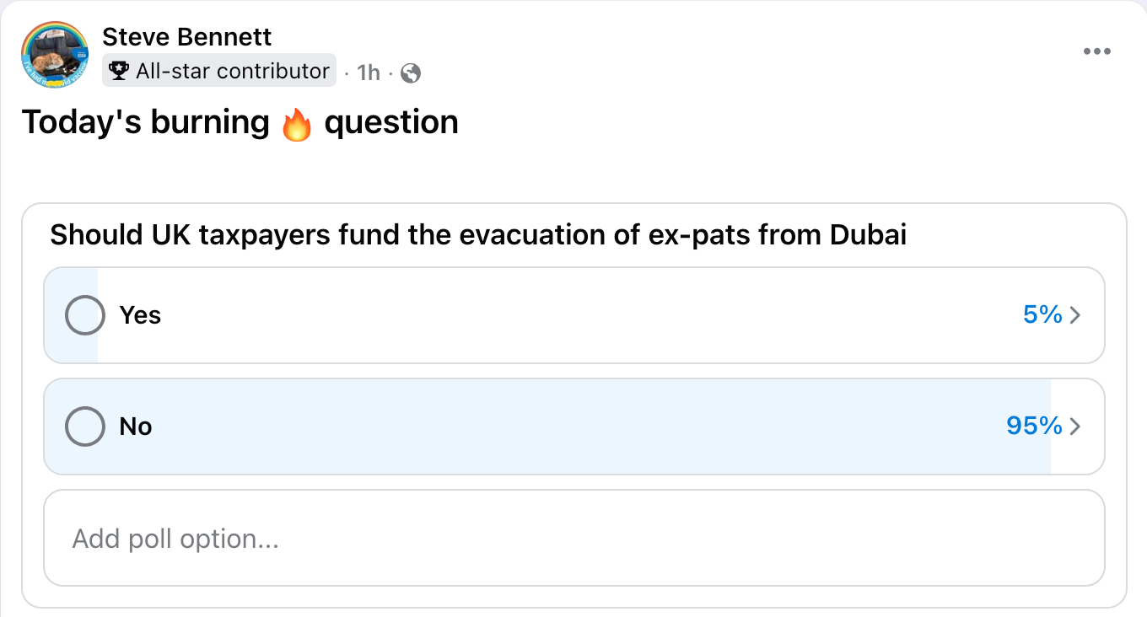Click the No option label text
This screenshot has height=617, width=1147.
point(136,427)
